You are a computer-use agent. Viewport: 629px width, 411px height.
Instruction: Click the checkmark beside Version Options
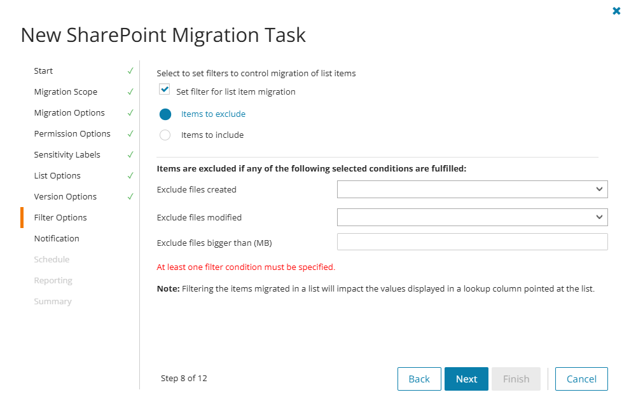point(130,196)
